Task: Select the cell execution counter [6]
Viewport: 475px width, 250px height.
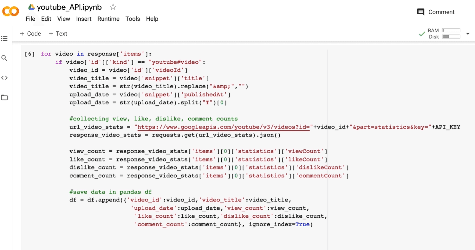Action: click(x=29, y=54)
